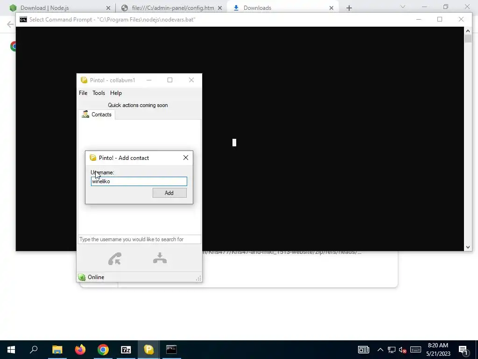Click the Pinto! logo in Add contact title bar

coord(93,158)
